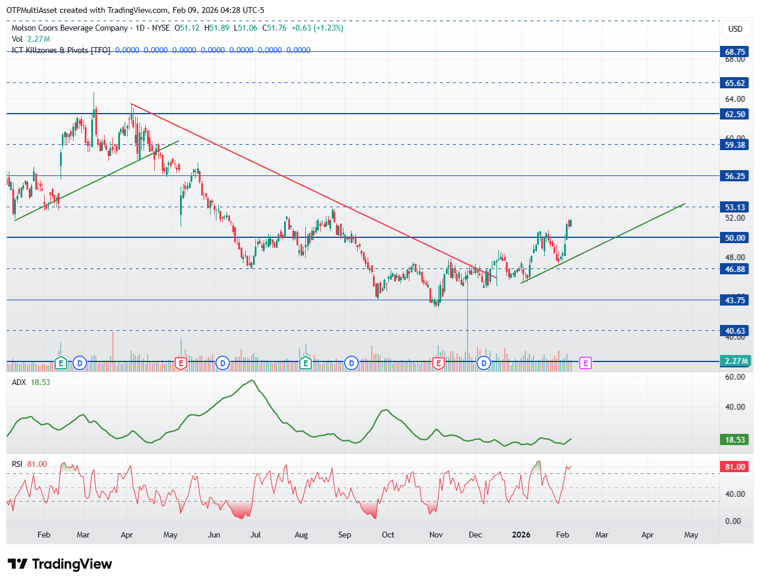This screenshot has height=584, width=760.
Task: Click the purple upcoming earnings E marker
Action: point(585,363)
